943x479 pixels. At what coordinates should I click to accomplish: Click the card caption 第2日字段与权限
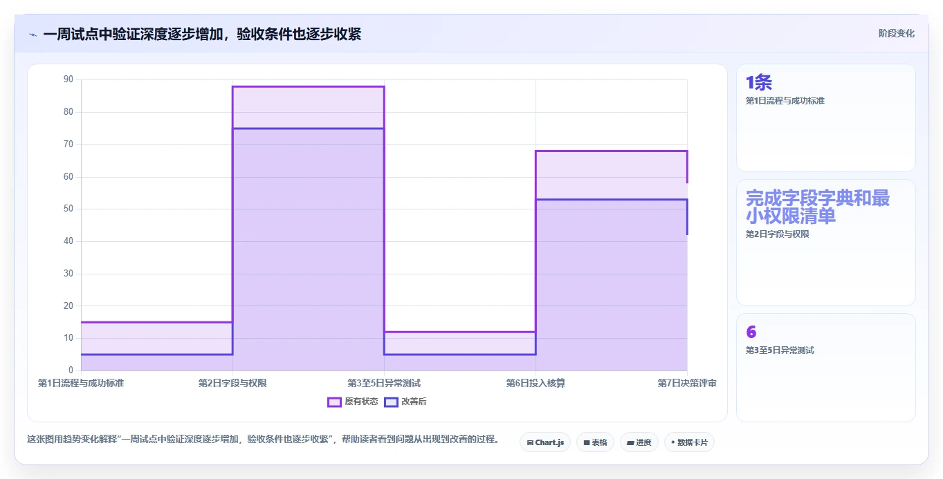point(777,234)
